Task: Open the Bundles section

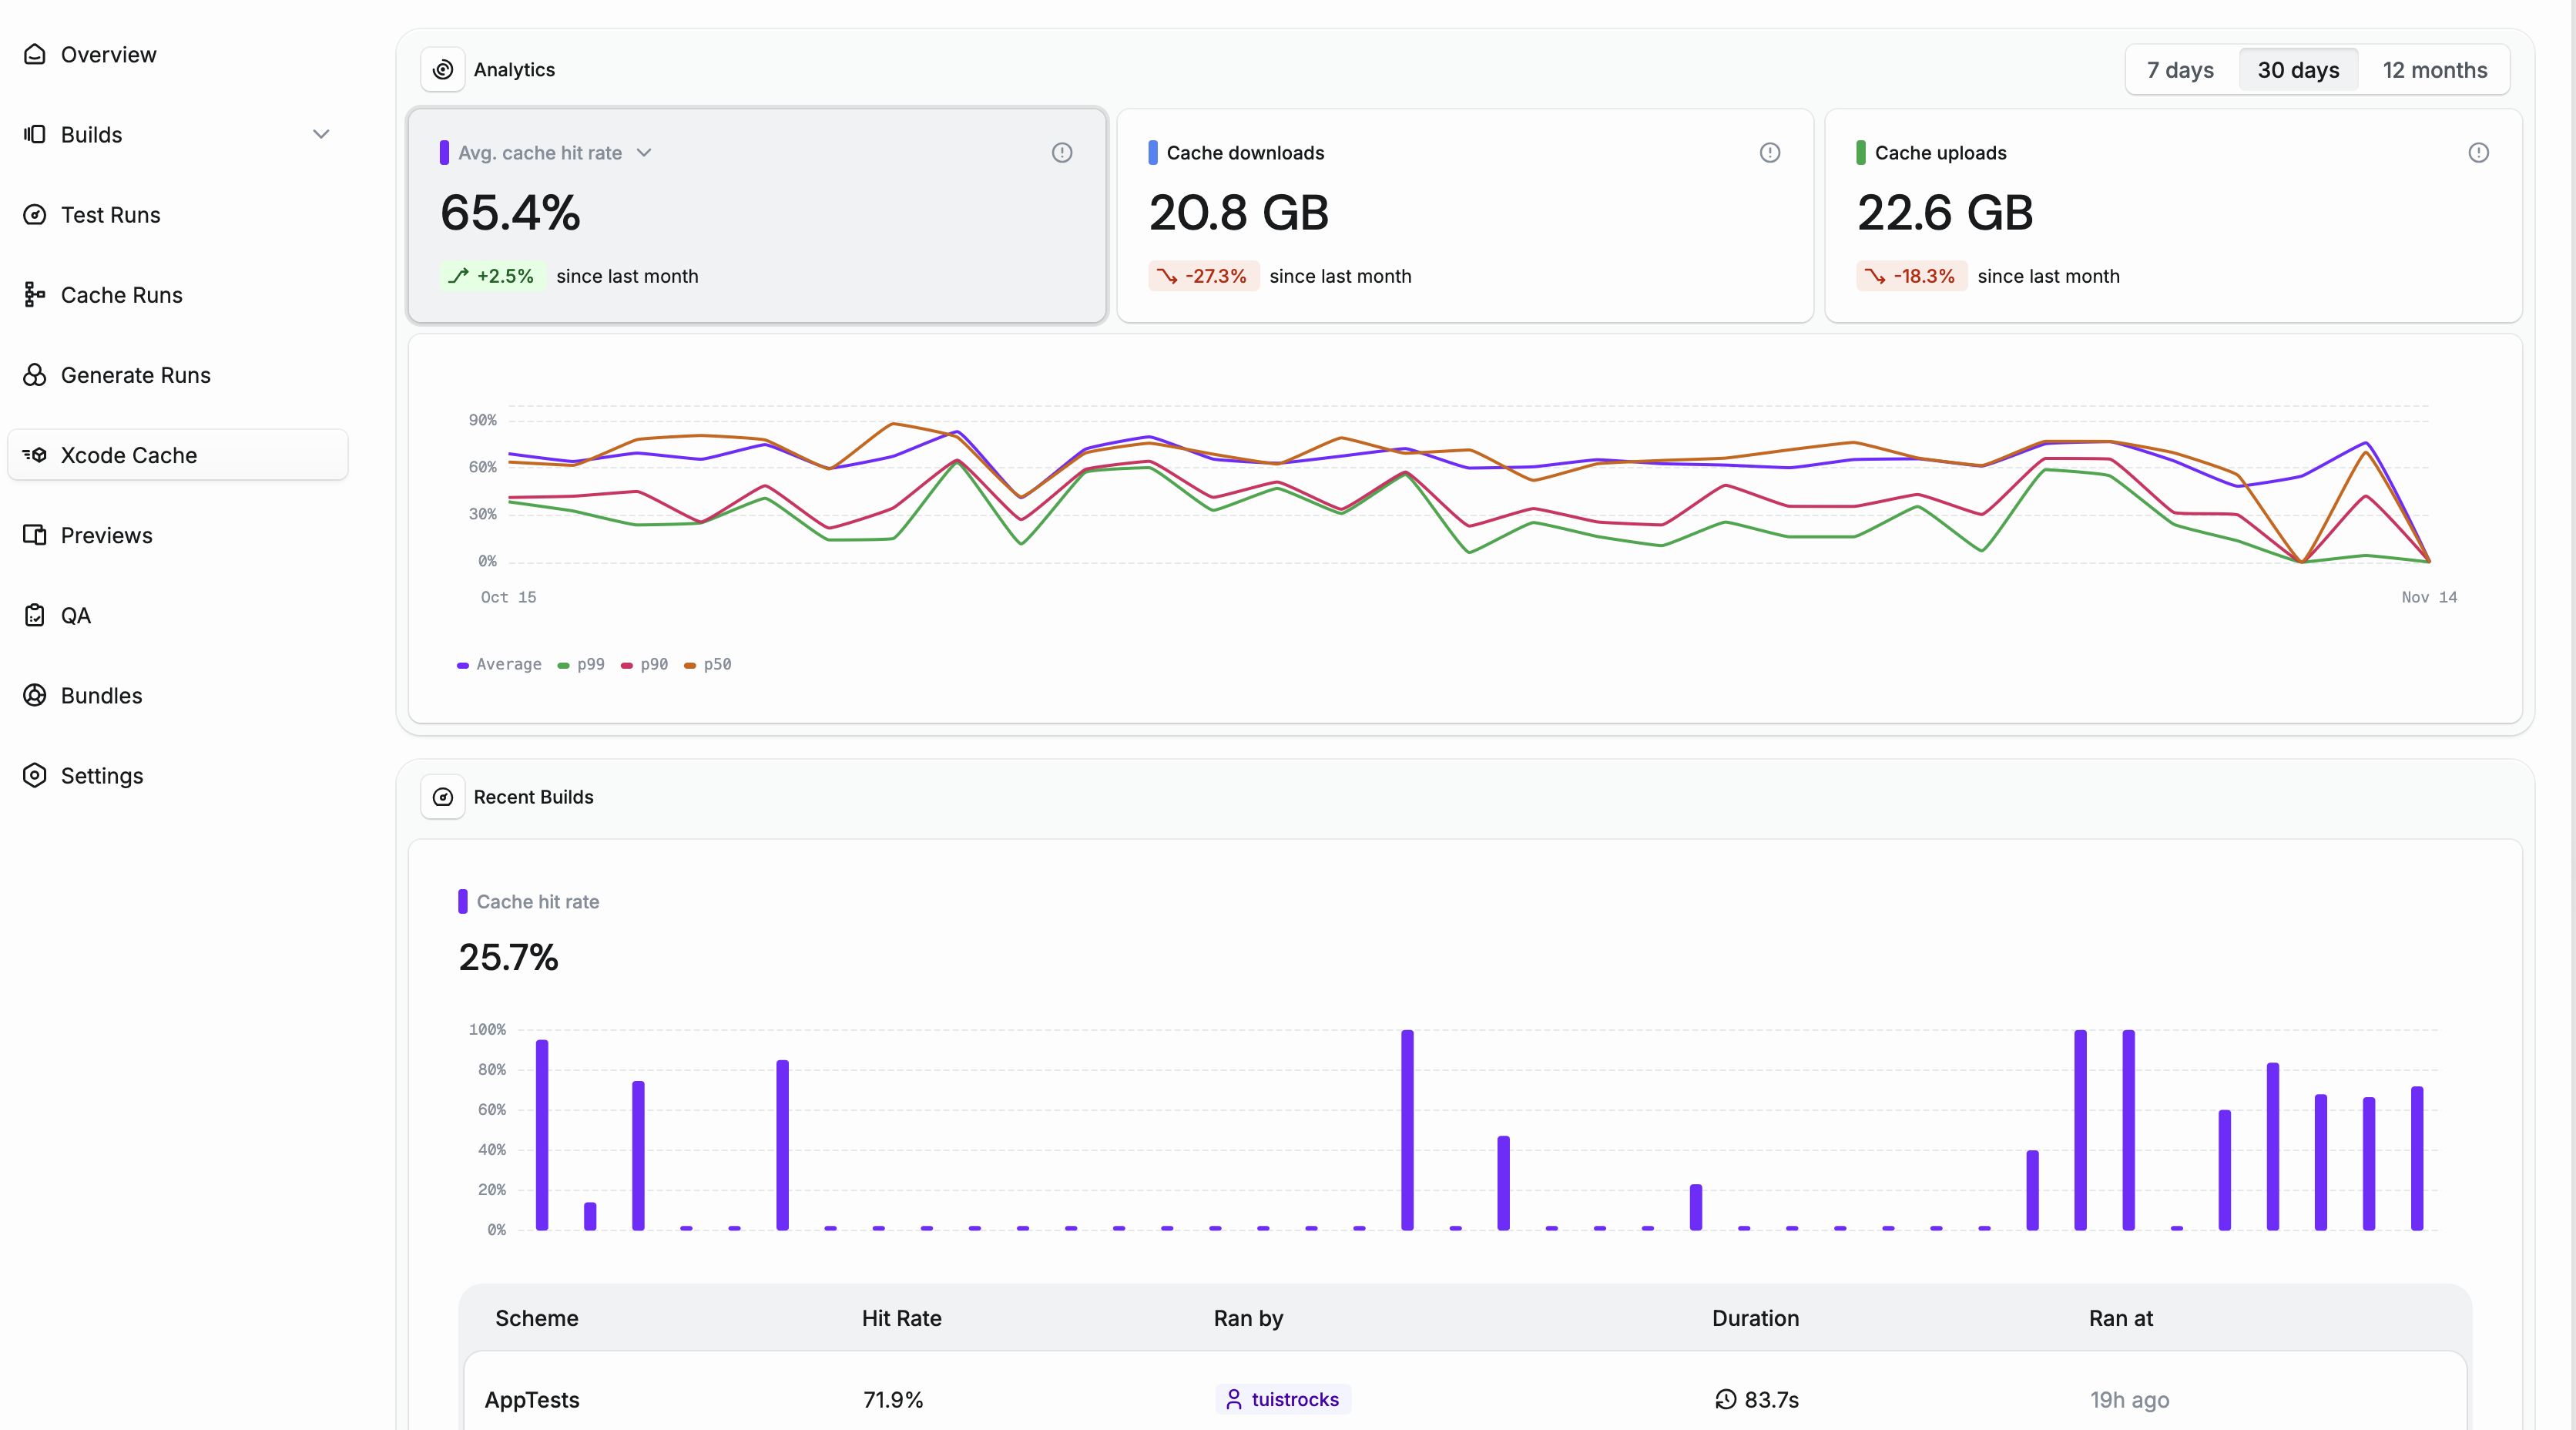Action: (x=101, y=695)
